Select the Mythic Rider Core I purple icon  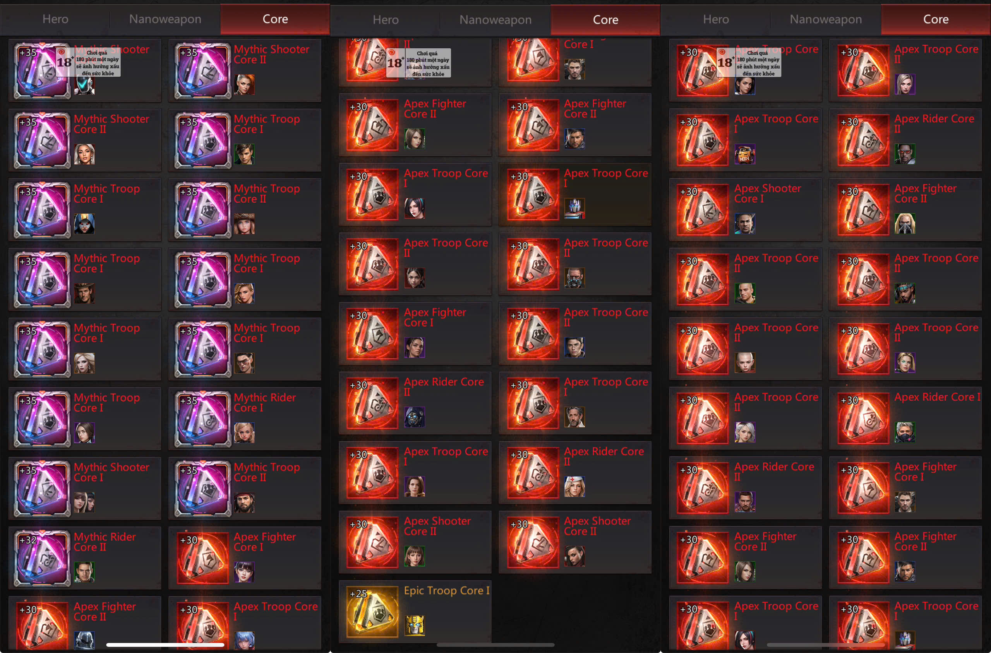202,419
